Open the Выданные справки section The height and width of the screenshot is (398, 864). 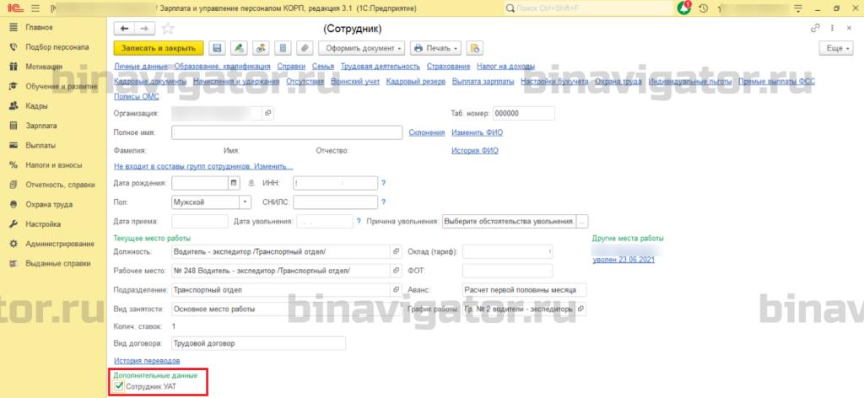click(x=58, y=263)
